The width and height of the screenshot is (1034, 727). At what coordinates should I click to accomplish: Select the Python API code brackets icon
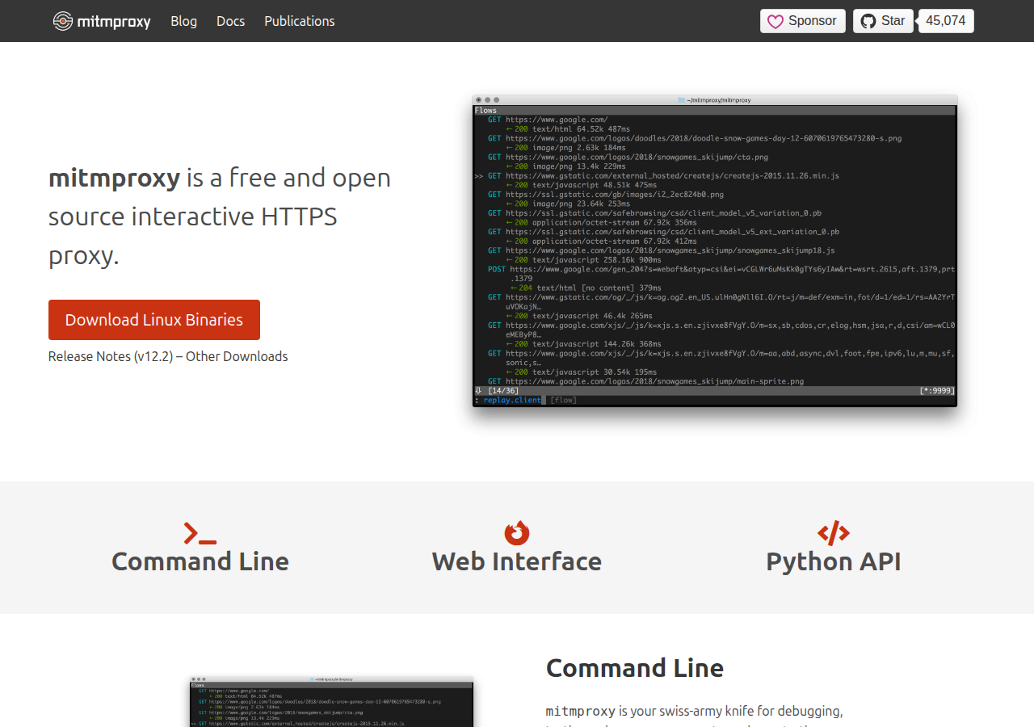834,533
